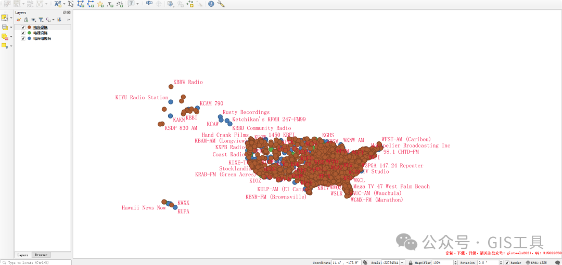Open dropdown arrow beside deselect icon

point(11,36)
